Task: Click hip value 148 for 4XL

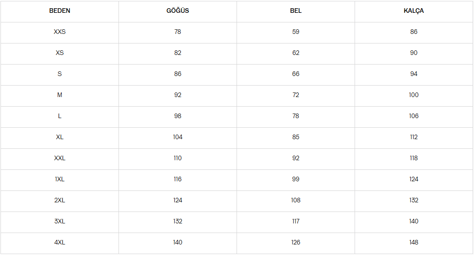Action: 414,242
